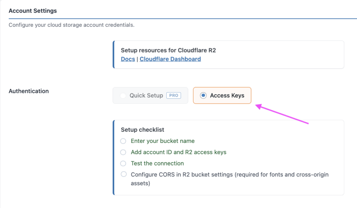The image size is (357, 208).
Task: Click the "Test the connection" checklist text
Action: [x=157, y=163]
